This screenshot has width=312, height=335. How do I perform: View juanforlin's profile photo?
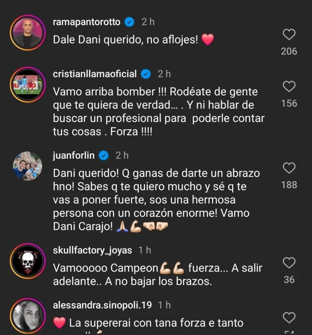(x=27, y=166)
